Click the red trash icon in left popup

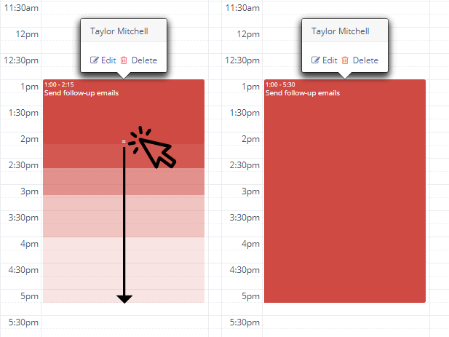124,60
